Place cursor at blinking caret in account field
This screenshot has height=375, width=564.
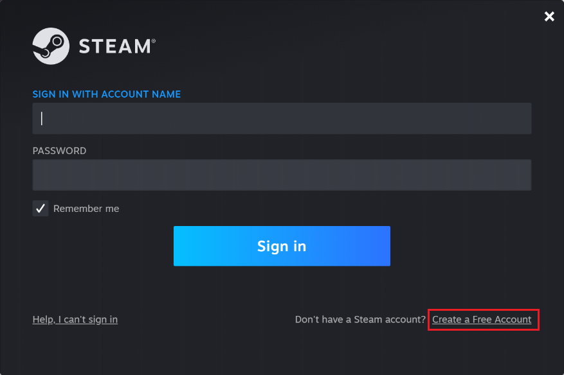pyautogui.click(x=42, y=119)
